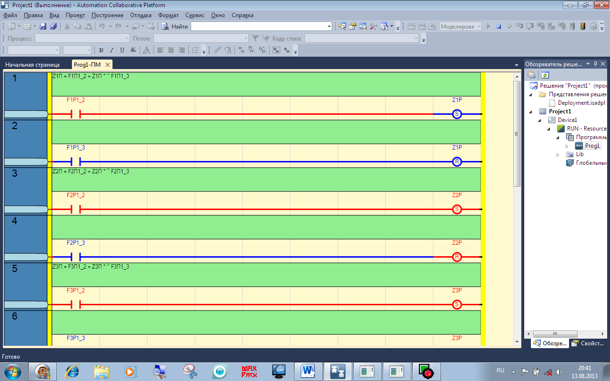
Task: Open Internet Explorer from the taskbar
Action: tap(72, 371)
